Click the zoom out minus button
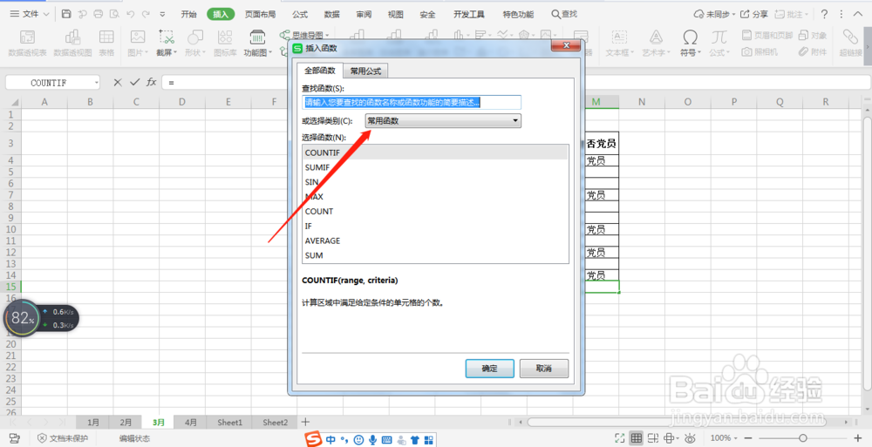 747,438
